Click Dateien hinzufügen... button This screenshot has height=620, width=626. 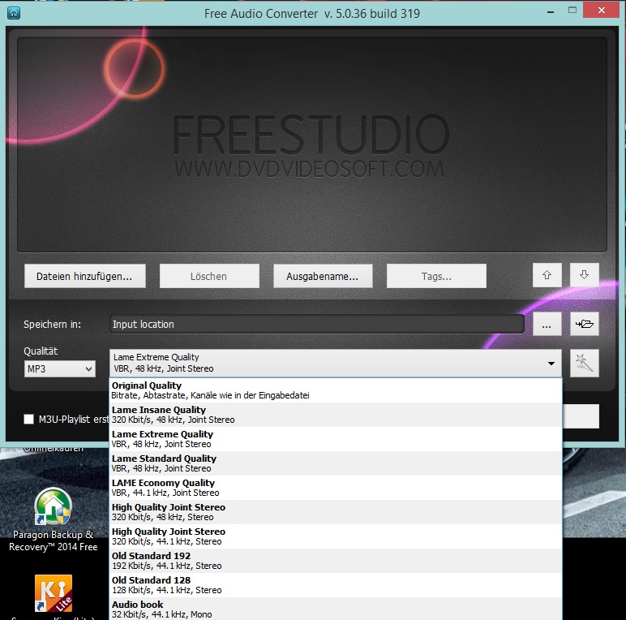click(x=84, y=276)
